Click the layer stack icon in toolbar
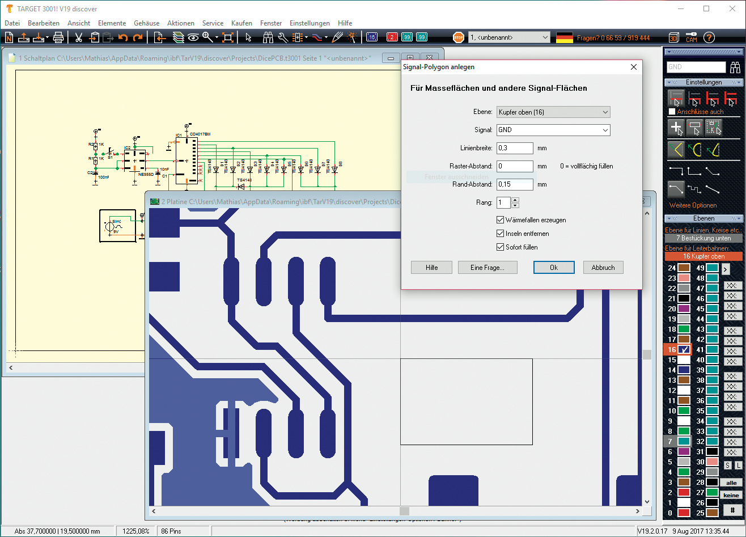 pos(179,38)
